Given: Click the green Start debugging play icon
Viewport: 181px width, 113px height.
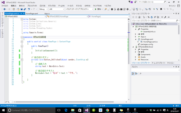Looking at the screenshot, I should tap(96, 9).
